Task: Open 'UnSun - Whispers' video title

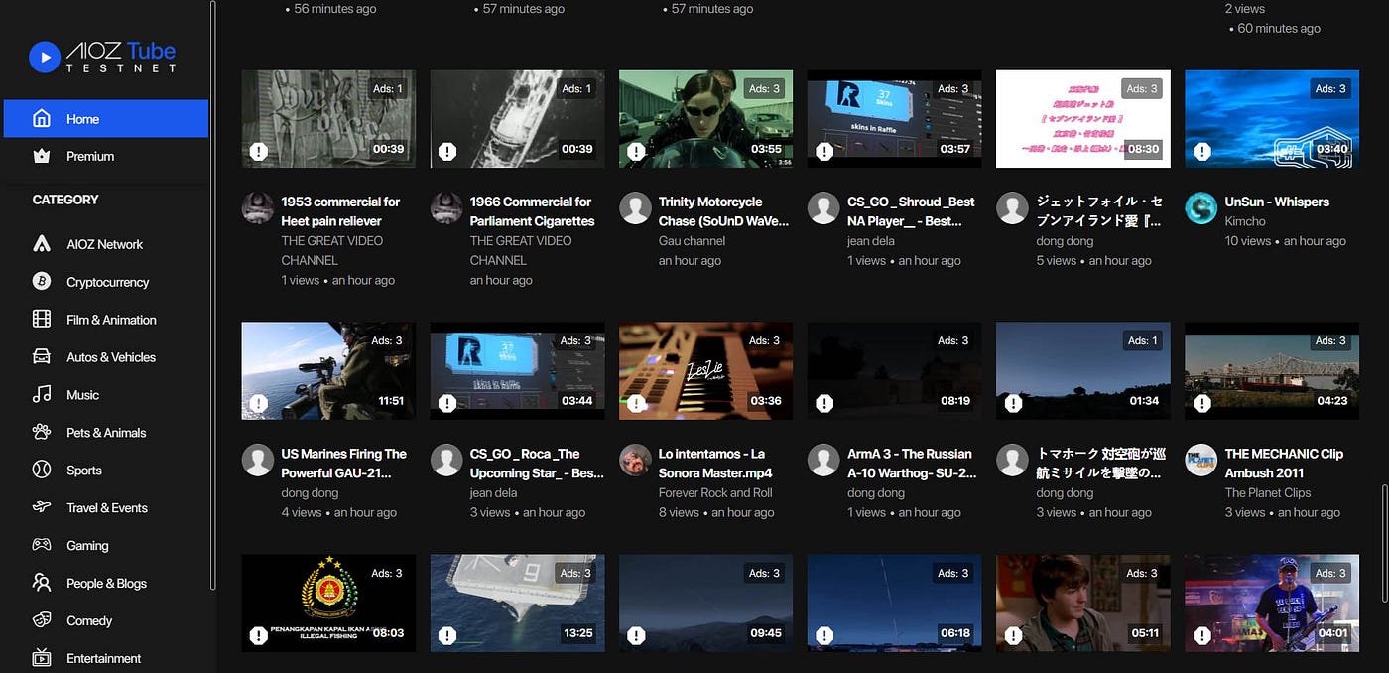Action: 1277,202
